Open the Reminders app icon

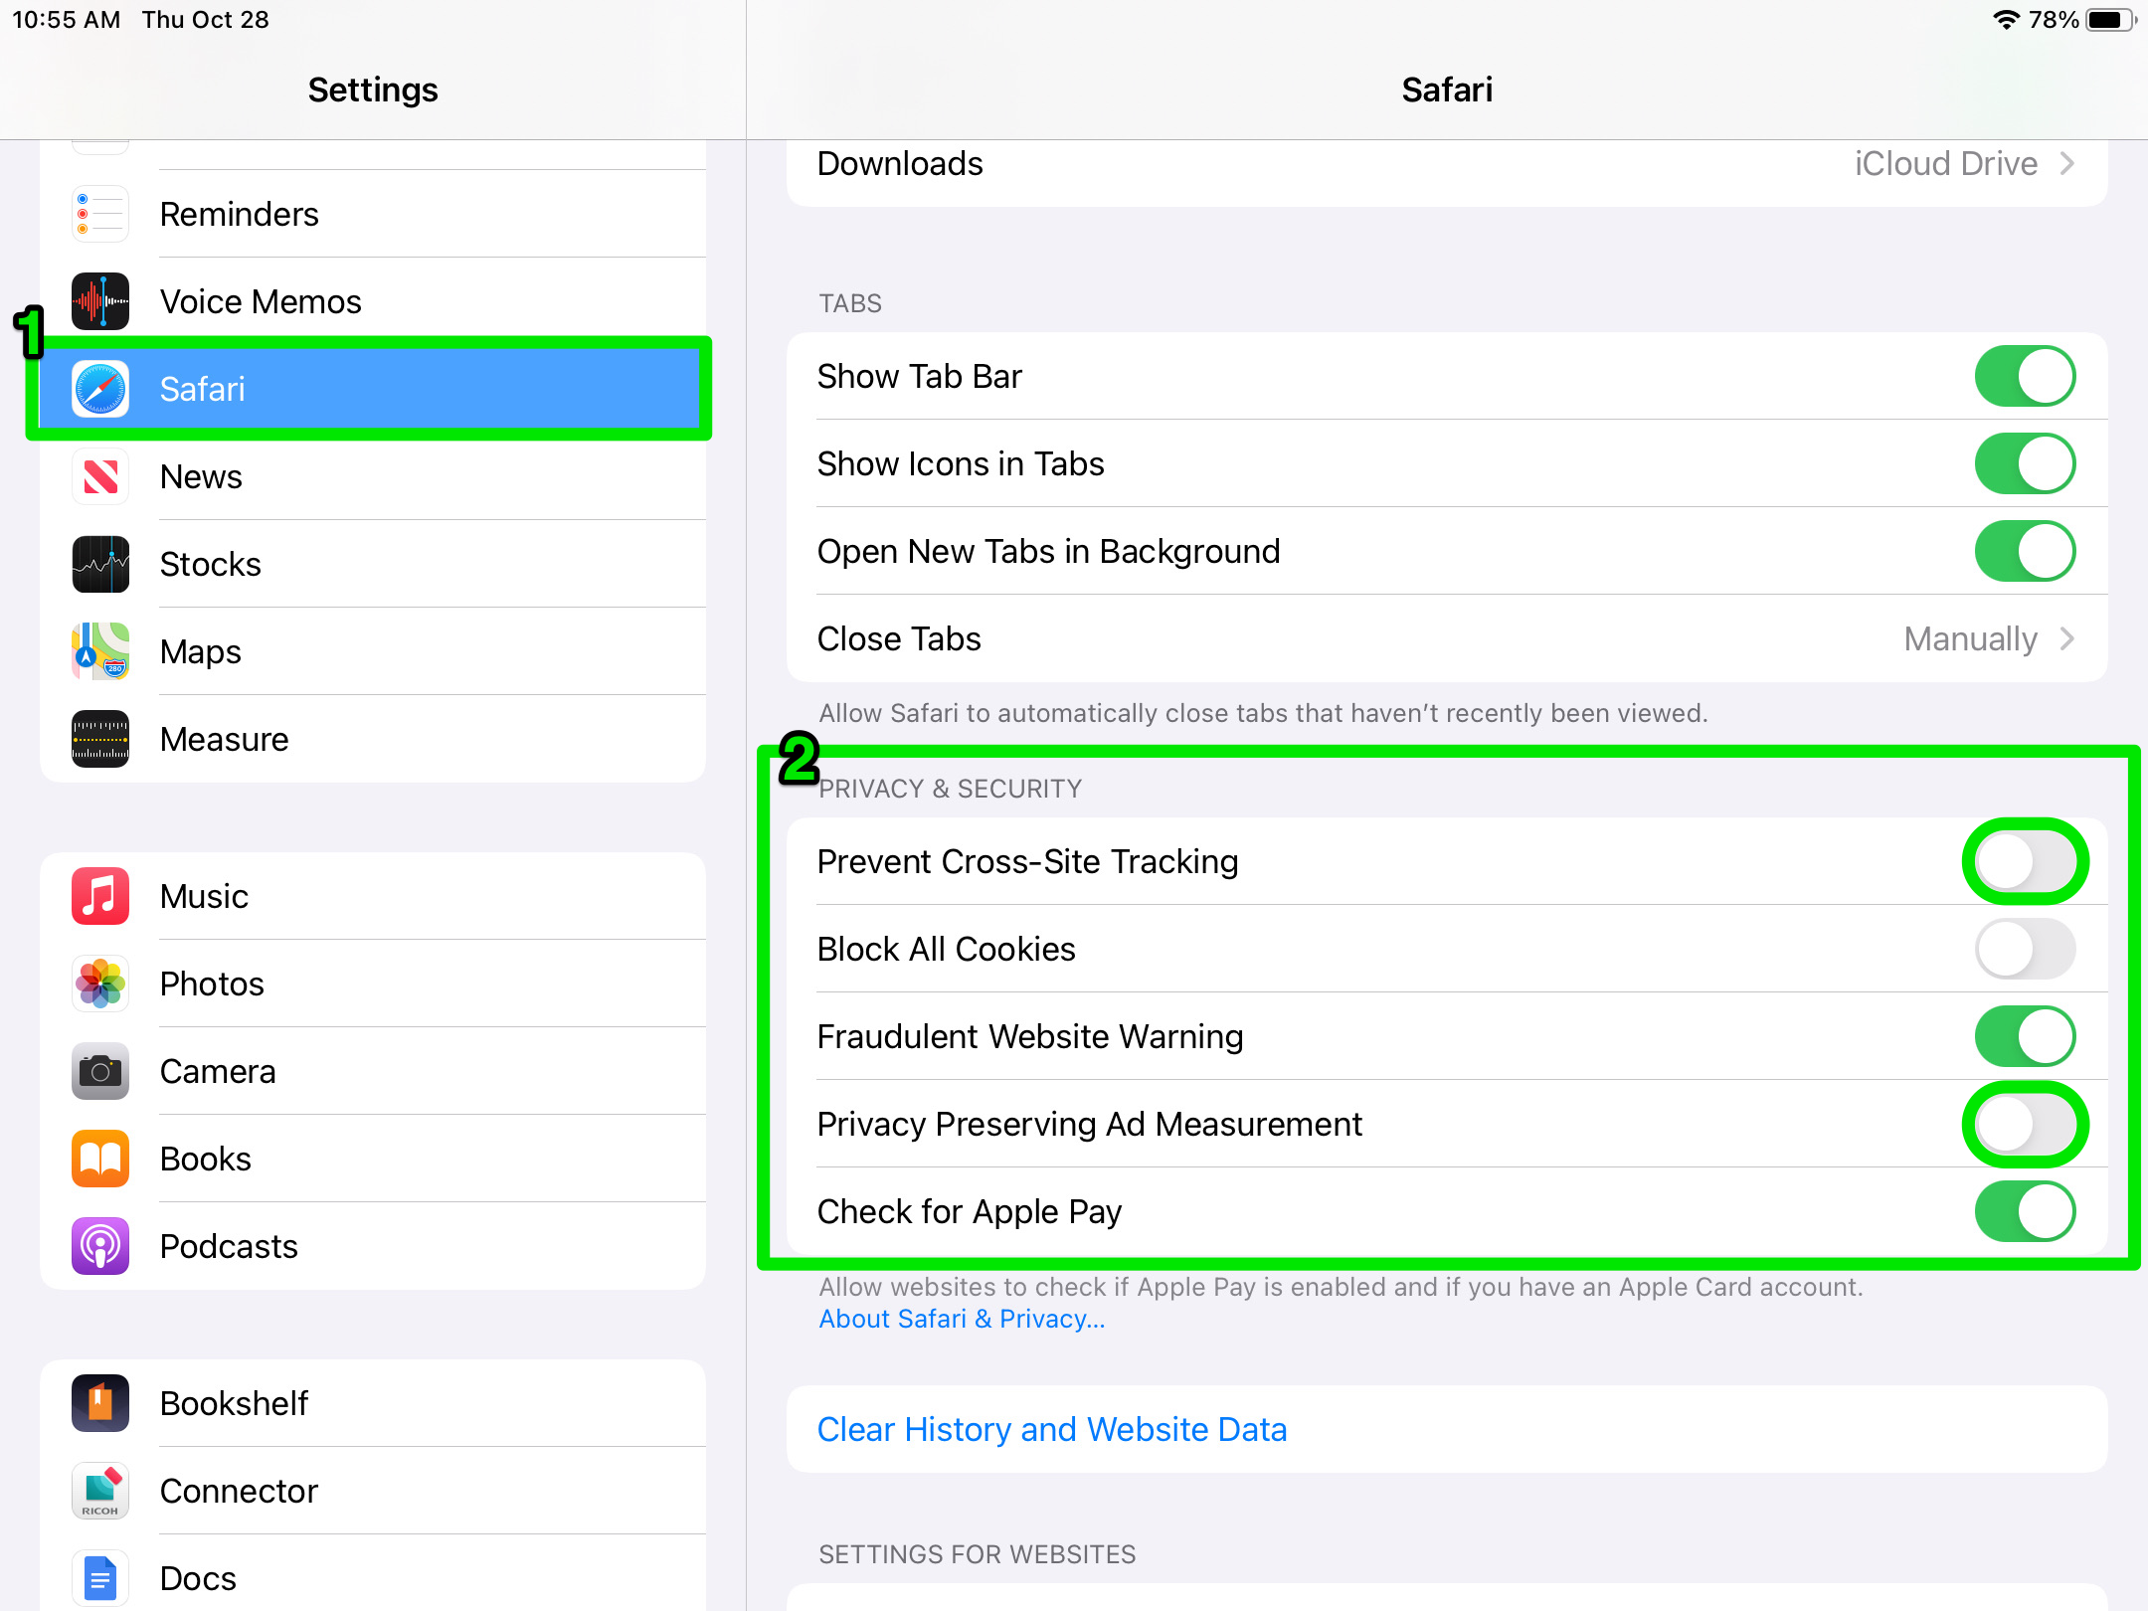pos(100,215)
